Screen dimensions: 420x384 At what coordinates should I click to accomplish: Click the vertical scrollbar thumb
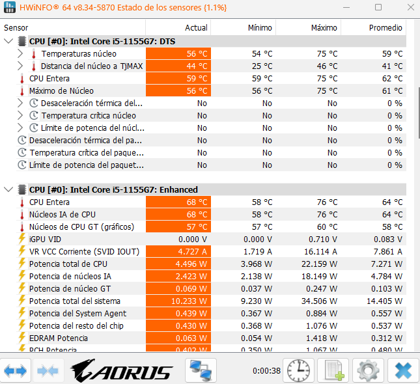419,113
